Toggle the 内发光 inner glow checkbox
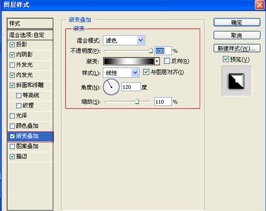 click(x=12, y=75)
